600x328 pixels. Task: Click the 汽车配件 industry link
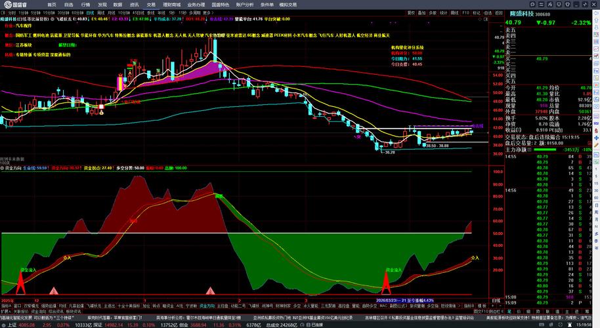(24, 26)
